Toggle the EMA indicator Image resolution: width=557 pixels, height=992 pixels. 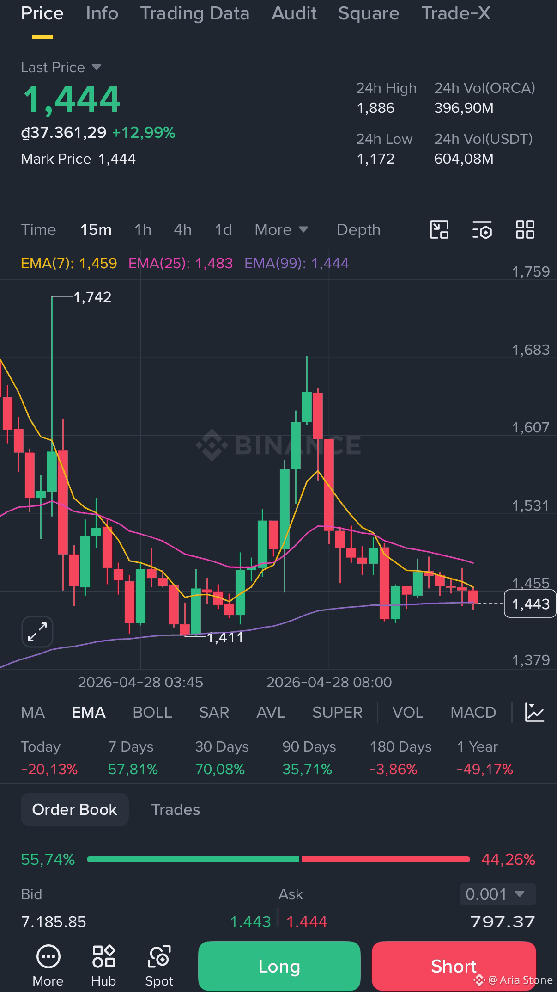[x=89, y=712]
